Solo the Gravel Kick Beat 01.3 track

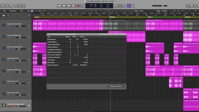tap(10, 38)
